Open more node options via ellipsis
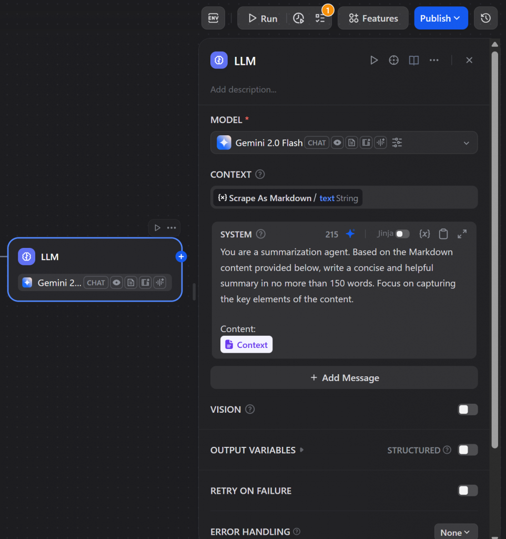The height and width of the screenshot is (539, 506). (434, 60)
